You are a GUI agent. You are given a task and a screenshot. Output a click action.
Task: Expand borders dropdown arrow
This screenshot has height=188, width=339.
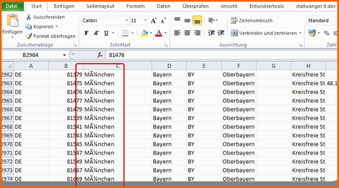tap(132, 33)
